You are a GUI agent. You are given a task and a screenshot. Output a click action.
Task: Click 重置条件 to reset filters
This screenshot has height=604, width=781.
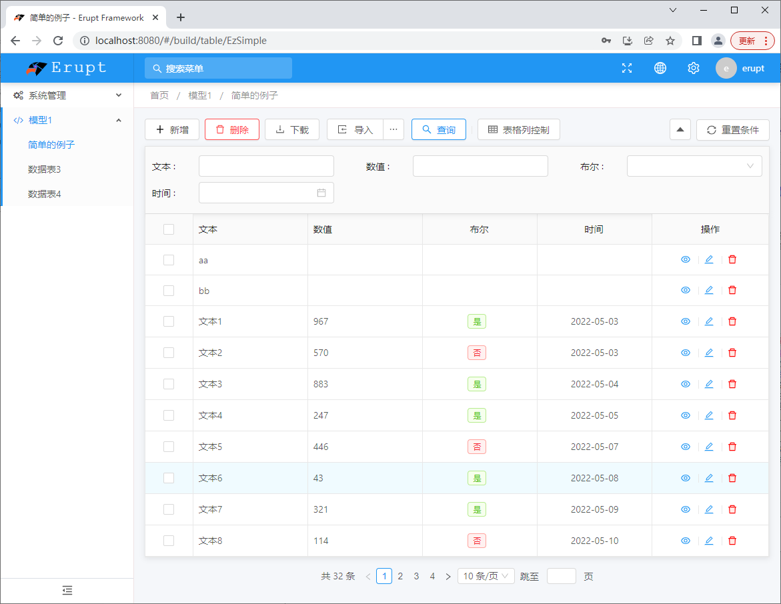733,129
